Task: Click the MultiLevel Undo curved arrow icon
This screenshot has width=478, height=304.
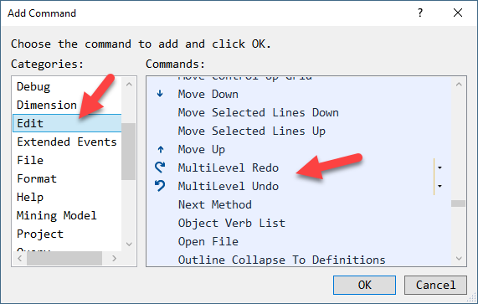Action: point(160,186)
